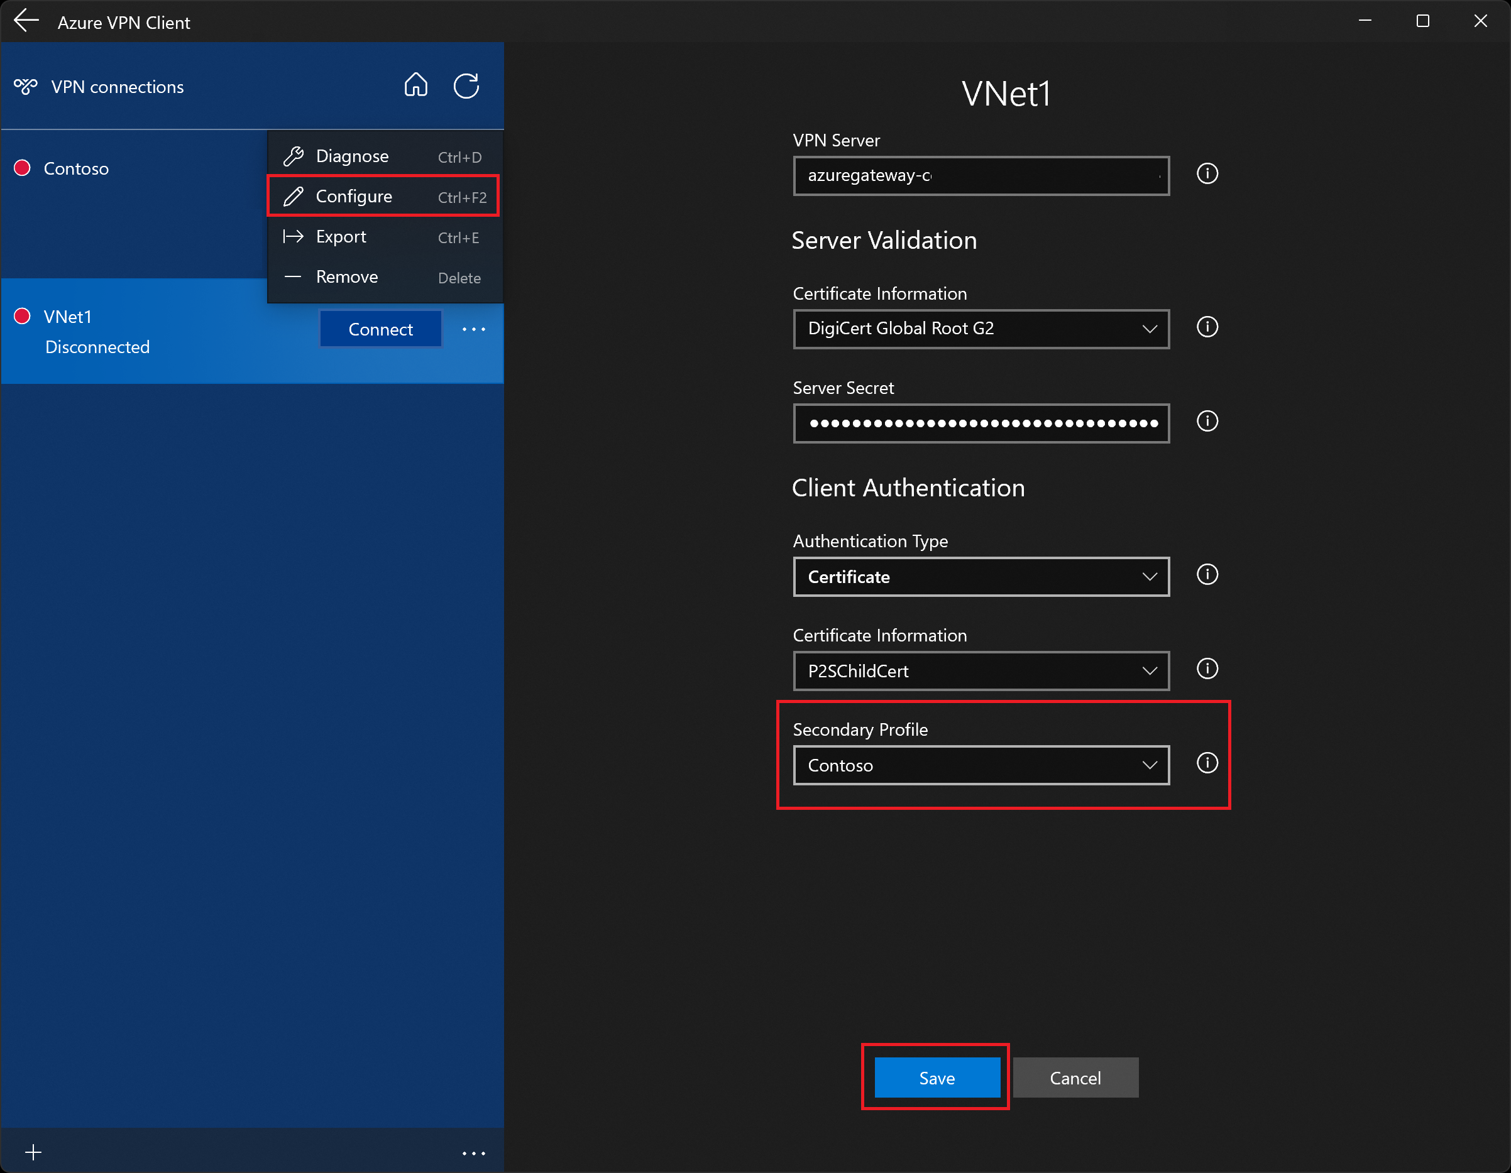The image size is (1511, 1173).
Task: Cancel profile editing
Action: point(1075,1078)
